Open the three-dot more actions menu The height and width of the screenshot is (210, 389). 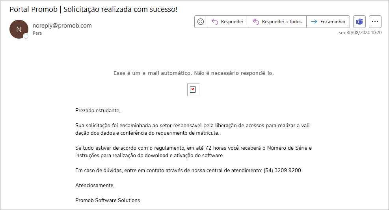pyautogui.click(x=375, y=22)
